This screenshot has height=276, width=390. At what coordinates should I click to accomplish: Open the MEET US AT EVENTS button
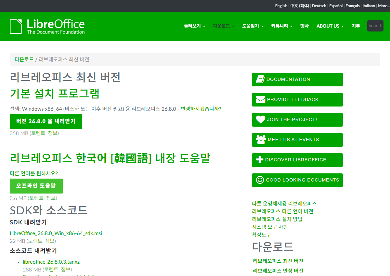(297, 140)
